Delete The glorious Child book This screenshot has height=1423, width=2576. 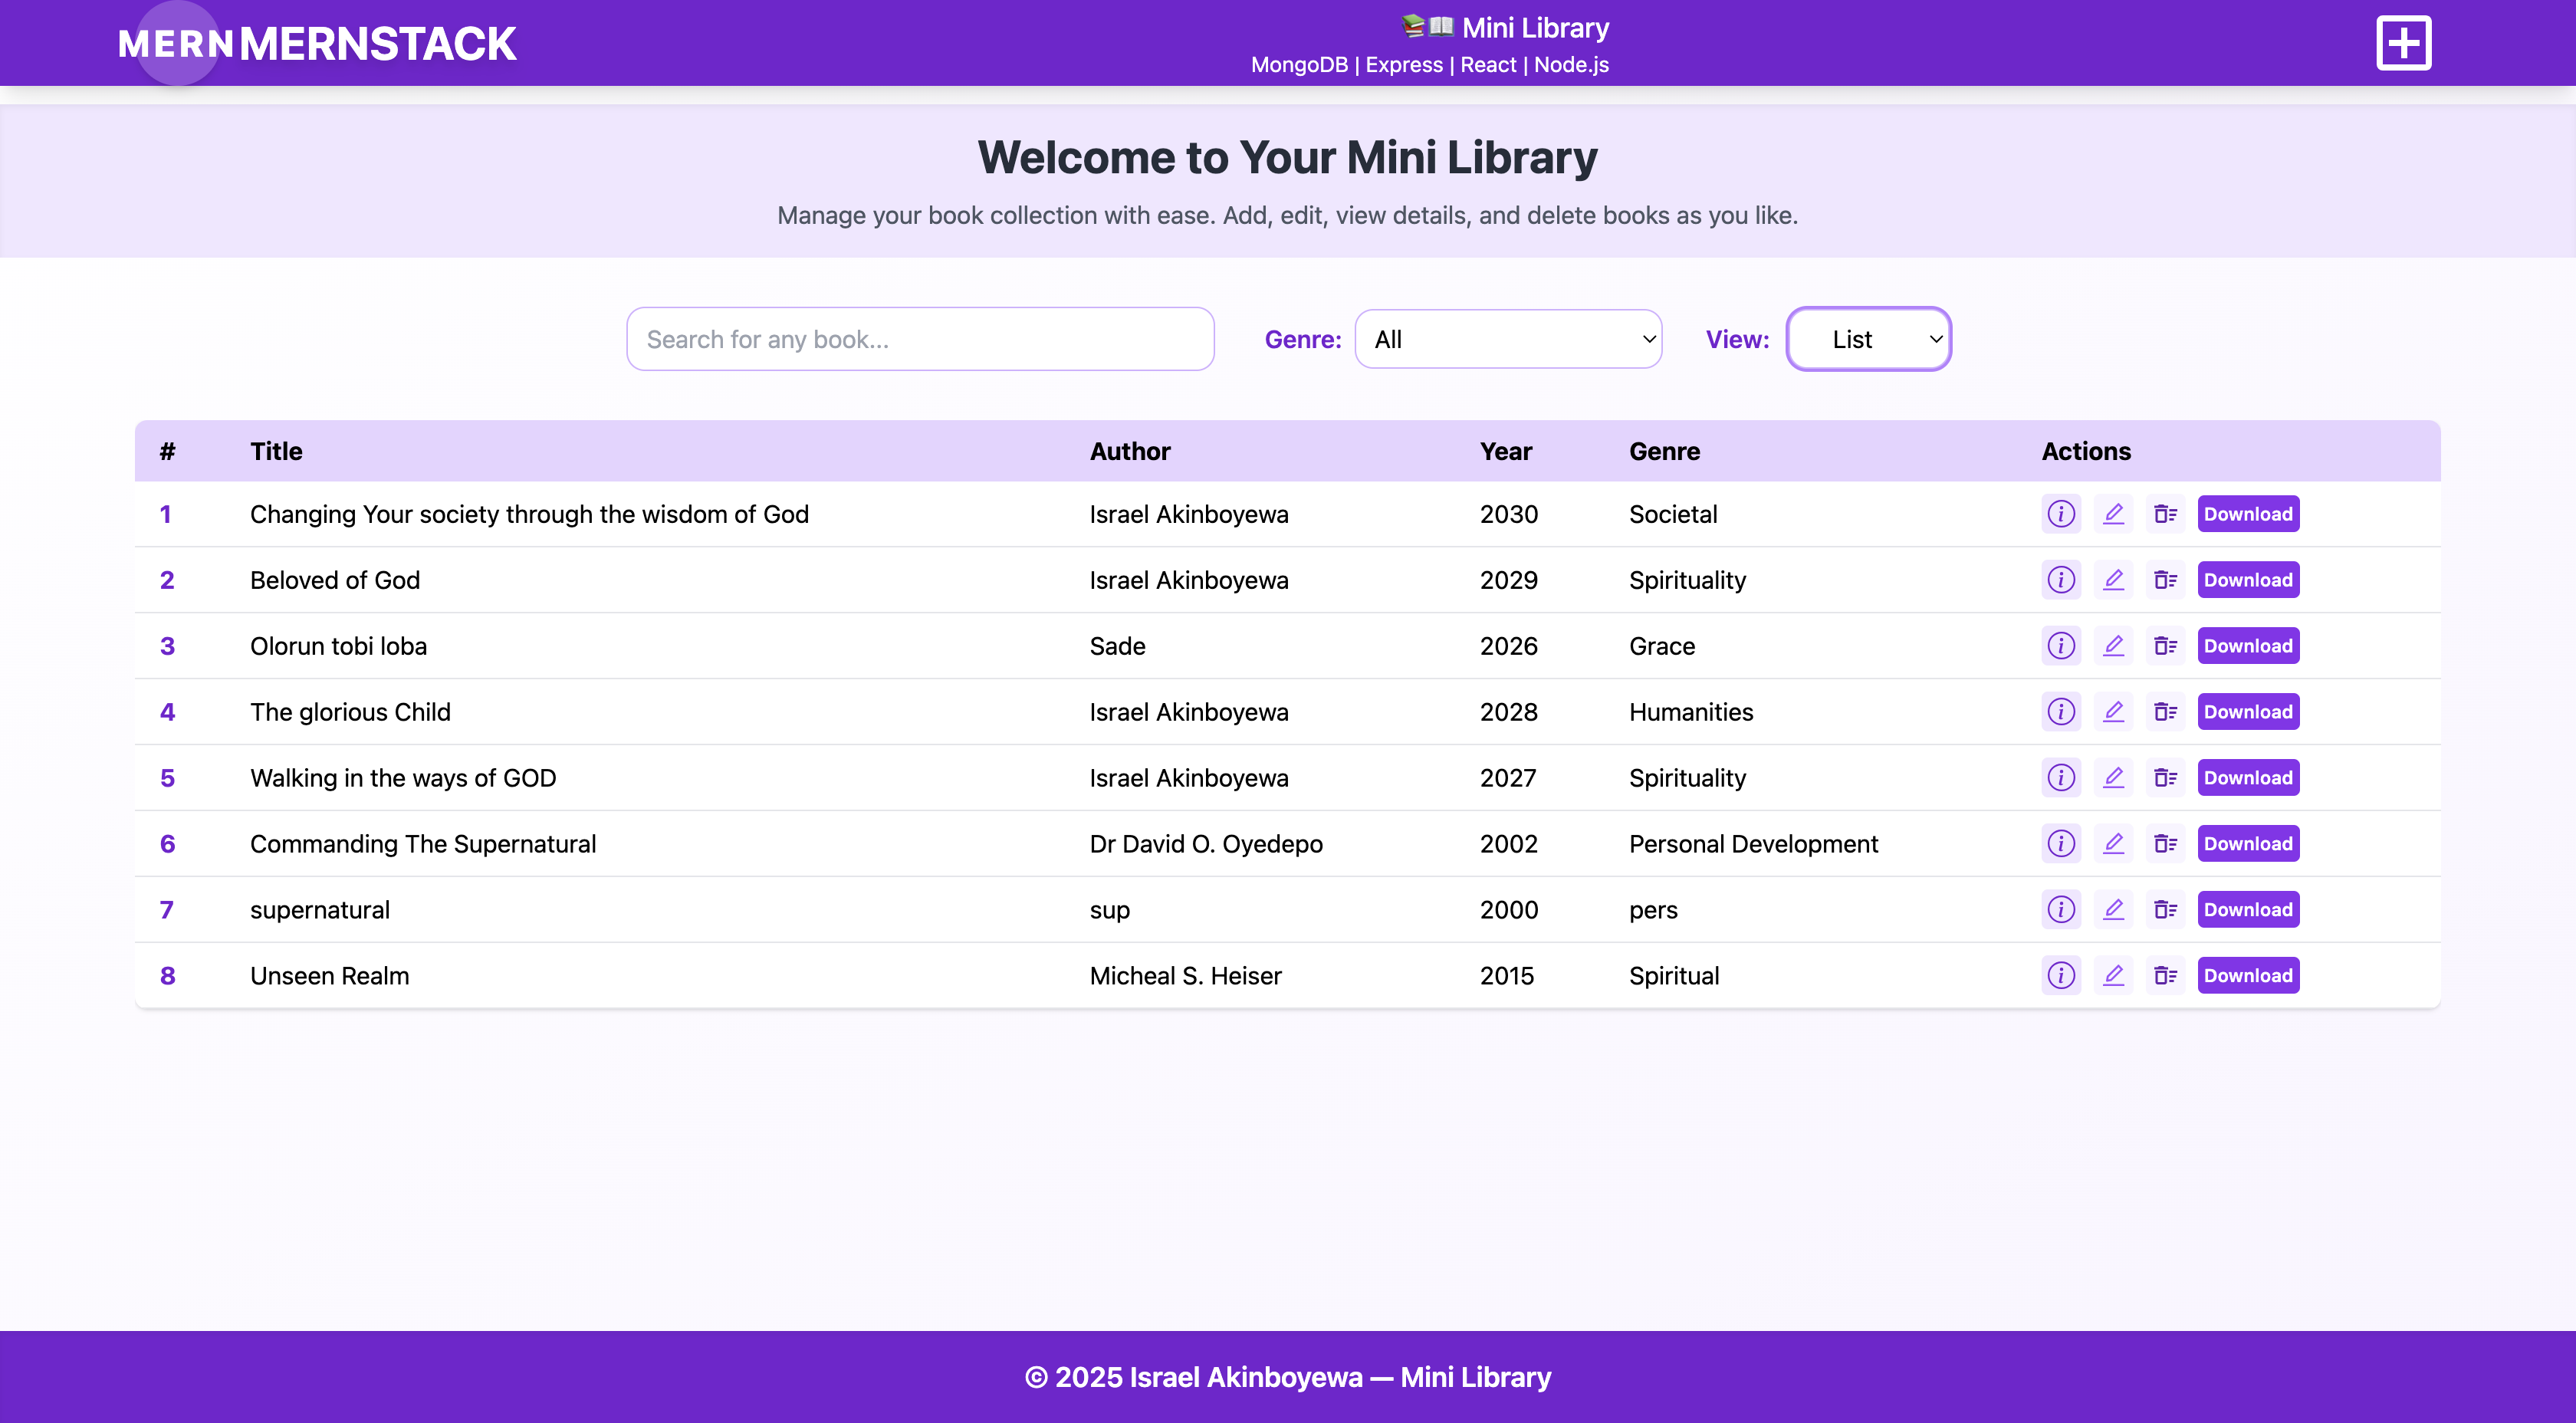2165,712
